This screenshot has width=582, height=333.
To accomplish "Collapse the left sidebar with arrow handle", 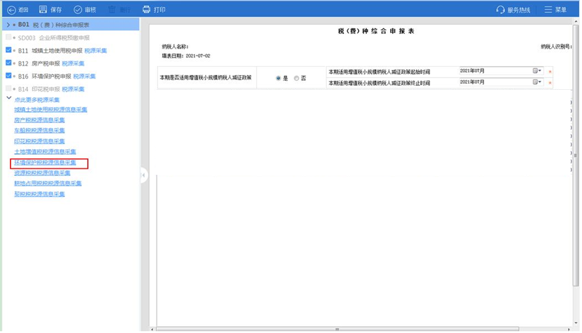I will point(144,175).
